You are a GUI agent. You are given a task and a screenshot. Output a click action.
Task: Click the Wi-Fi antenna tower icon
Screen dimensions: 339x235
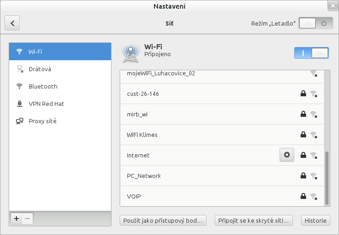click(130, 53)
